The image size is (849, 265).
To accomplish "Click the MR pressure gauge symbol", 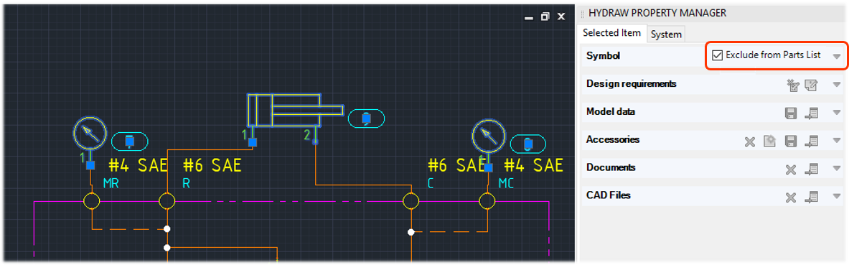I will [x=89, y=133].
